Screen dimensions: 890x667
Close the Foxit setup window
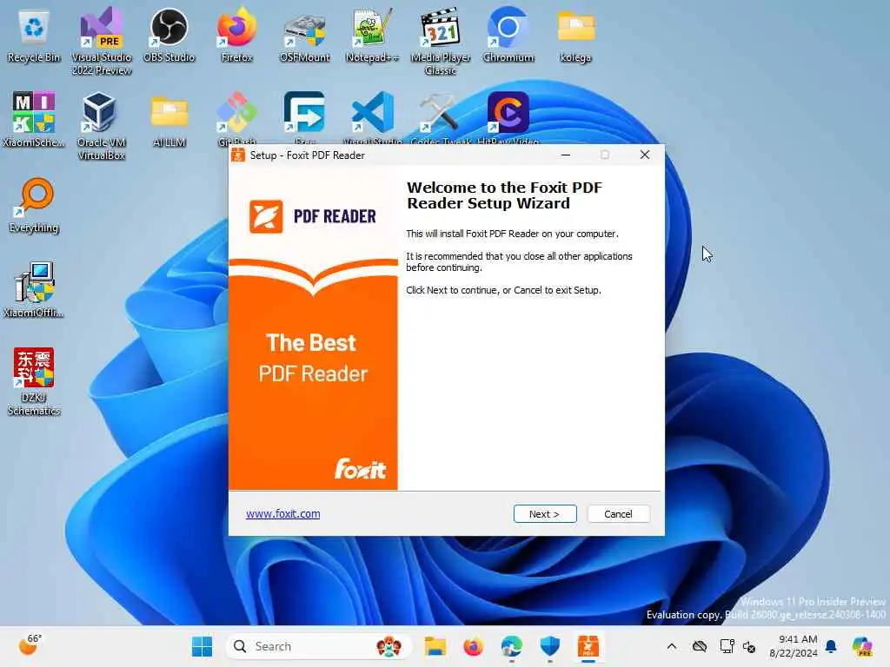645,155
